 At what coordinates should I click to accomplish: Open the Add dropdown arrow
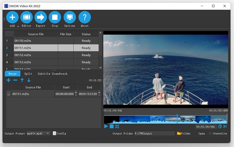[x=18, y=27]
